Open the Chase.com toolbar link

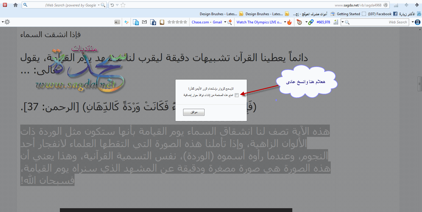coord(200,22)
